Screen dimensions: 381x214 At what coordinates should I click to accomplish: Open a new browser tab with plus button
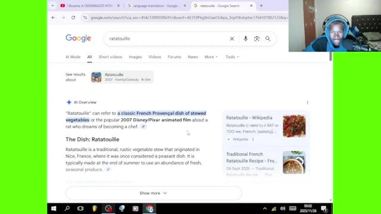coord(261,6)
